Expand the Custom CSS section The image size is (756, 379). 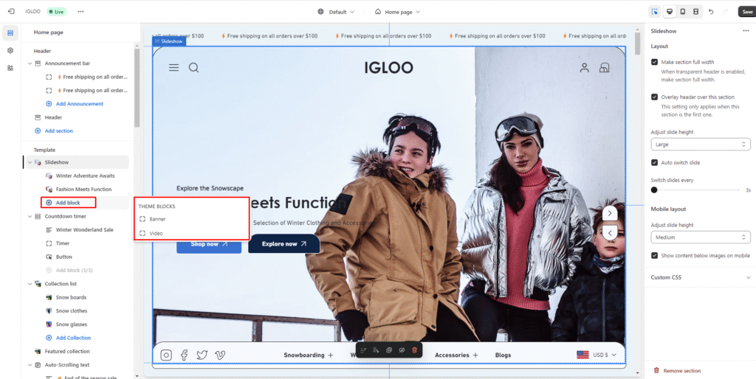700,277
